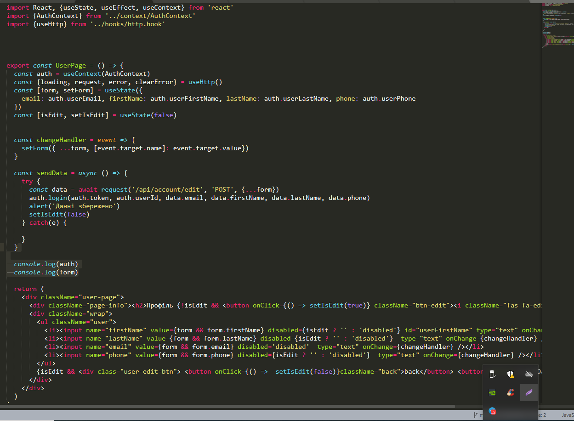Screen dimensions: 574x421
Task: Click 'auth.userPhone' in the form state
Action: click(389, 98)
